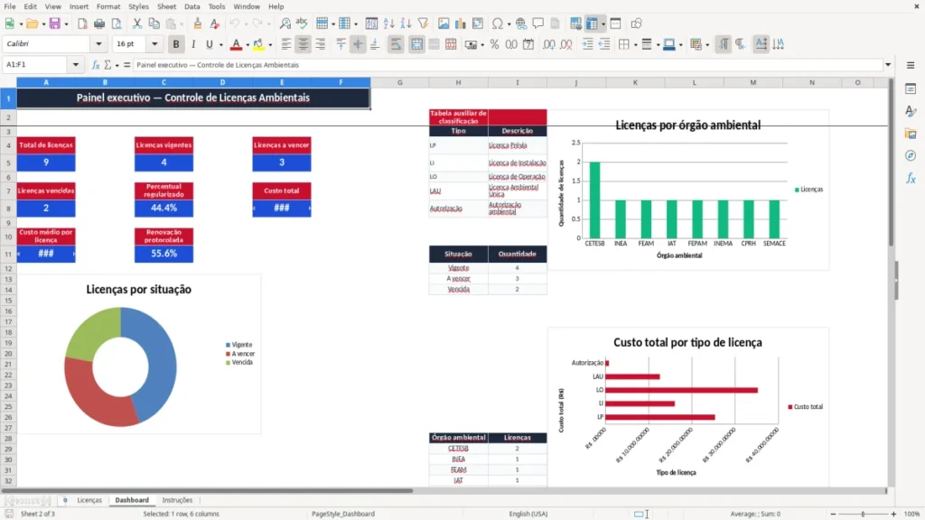Toggle the AutoFilter funnel icon

click(423, 23)
